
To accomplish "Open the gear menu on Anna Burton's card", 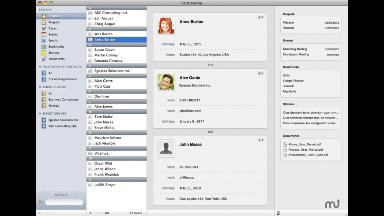I will [x=260, y=17].
